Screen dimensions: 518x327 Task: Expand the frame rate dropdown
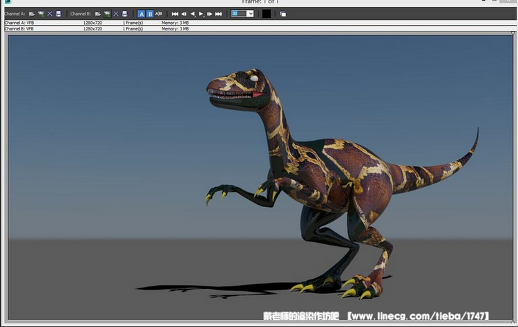pyautogui.click(x=250, y=14)
